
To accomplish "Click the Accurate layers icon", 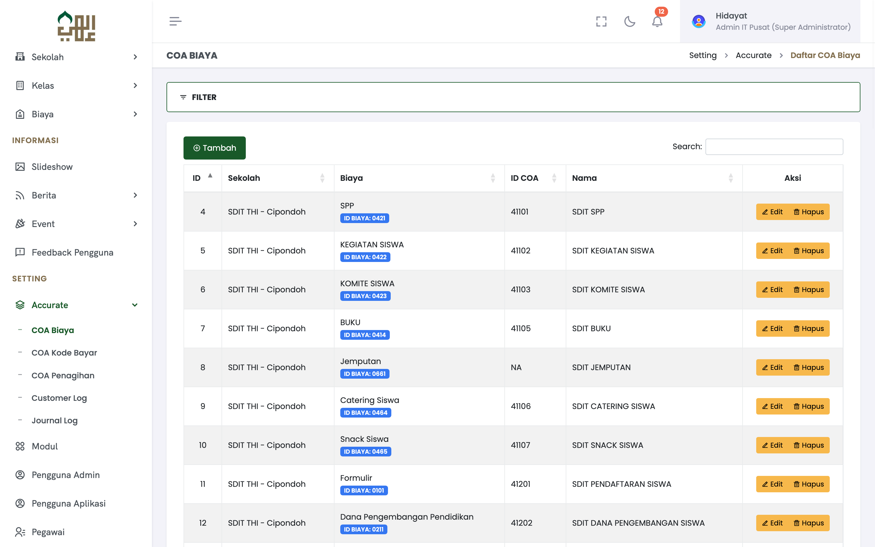I will pos(20,305).
